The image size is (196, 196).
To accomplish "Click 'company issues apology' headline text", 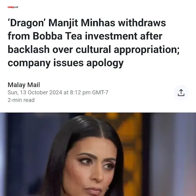I will (x=66, y=63).
